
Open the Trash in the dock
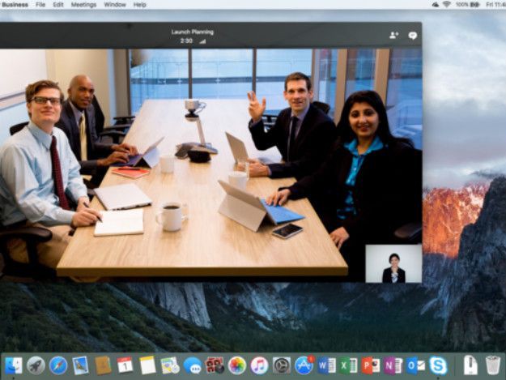tap(493, 365)
